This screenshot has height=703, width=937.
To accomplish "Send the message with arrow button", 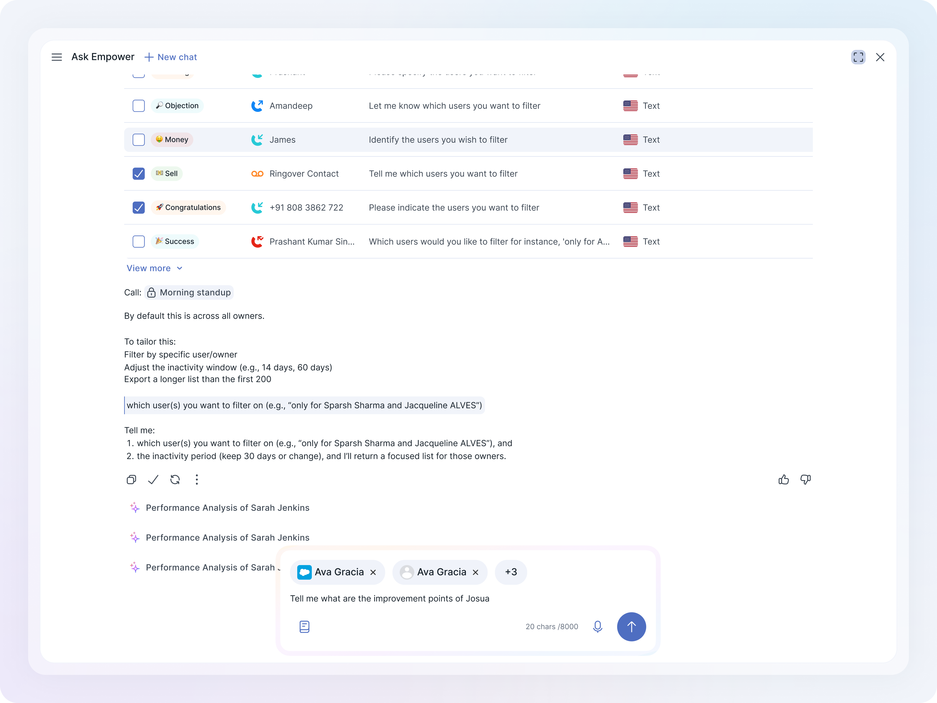I will pos(631,627).
